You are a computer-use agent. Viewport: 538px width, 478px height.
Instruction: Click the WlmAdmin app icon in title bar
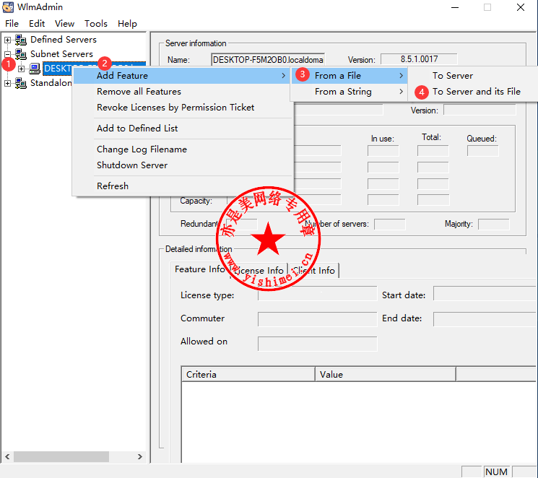pos(8,7)
